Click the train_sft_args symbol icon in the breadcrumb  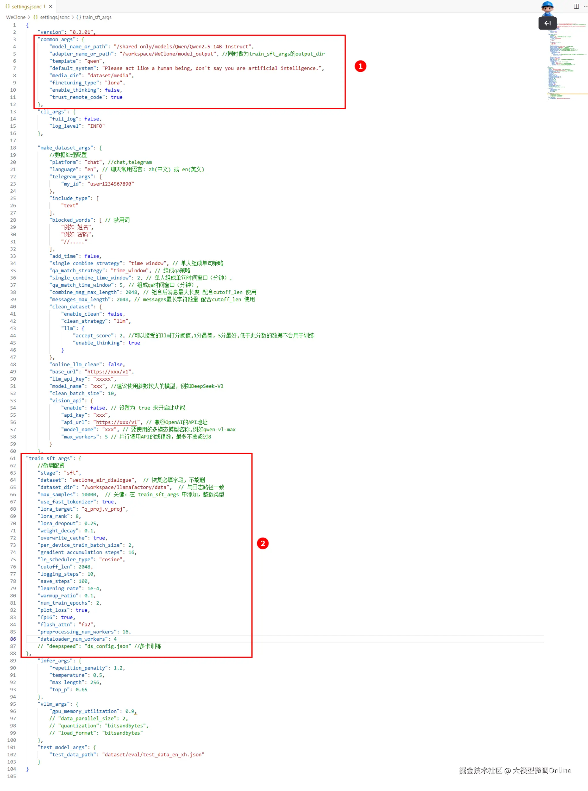[79, 17]
